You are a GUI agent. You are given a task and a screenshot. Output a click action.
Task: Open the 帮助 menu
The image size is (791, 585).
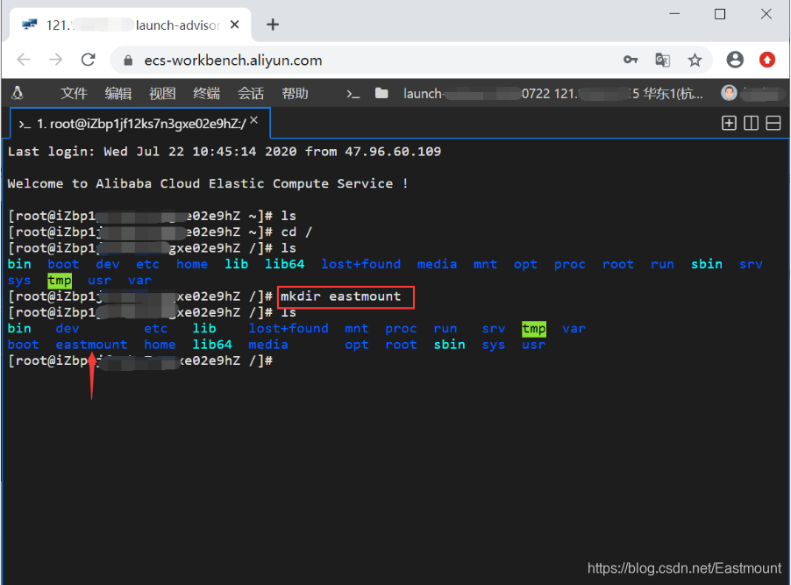click(295, 93)
